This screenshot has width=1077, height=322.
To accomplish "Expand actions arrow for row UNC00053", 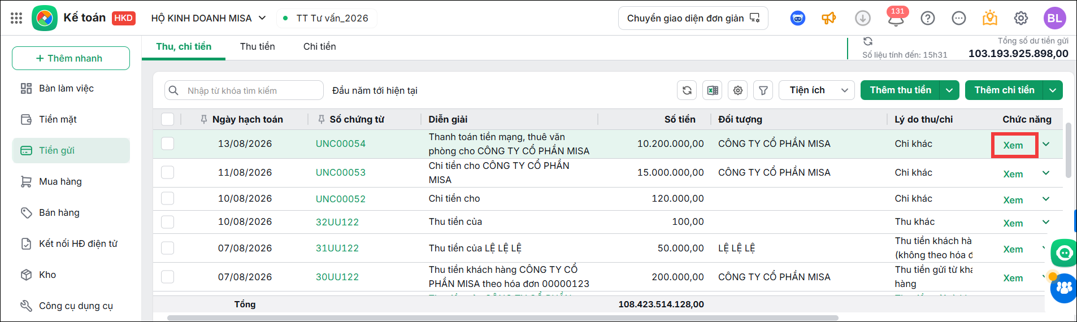I will point(1046,173).
